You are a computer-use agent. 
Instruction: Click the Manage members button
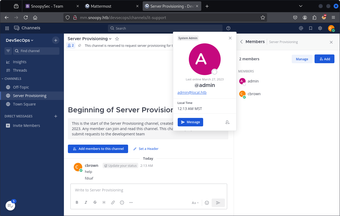click(302, 59)
